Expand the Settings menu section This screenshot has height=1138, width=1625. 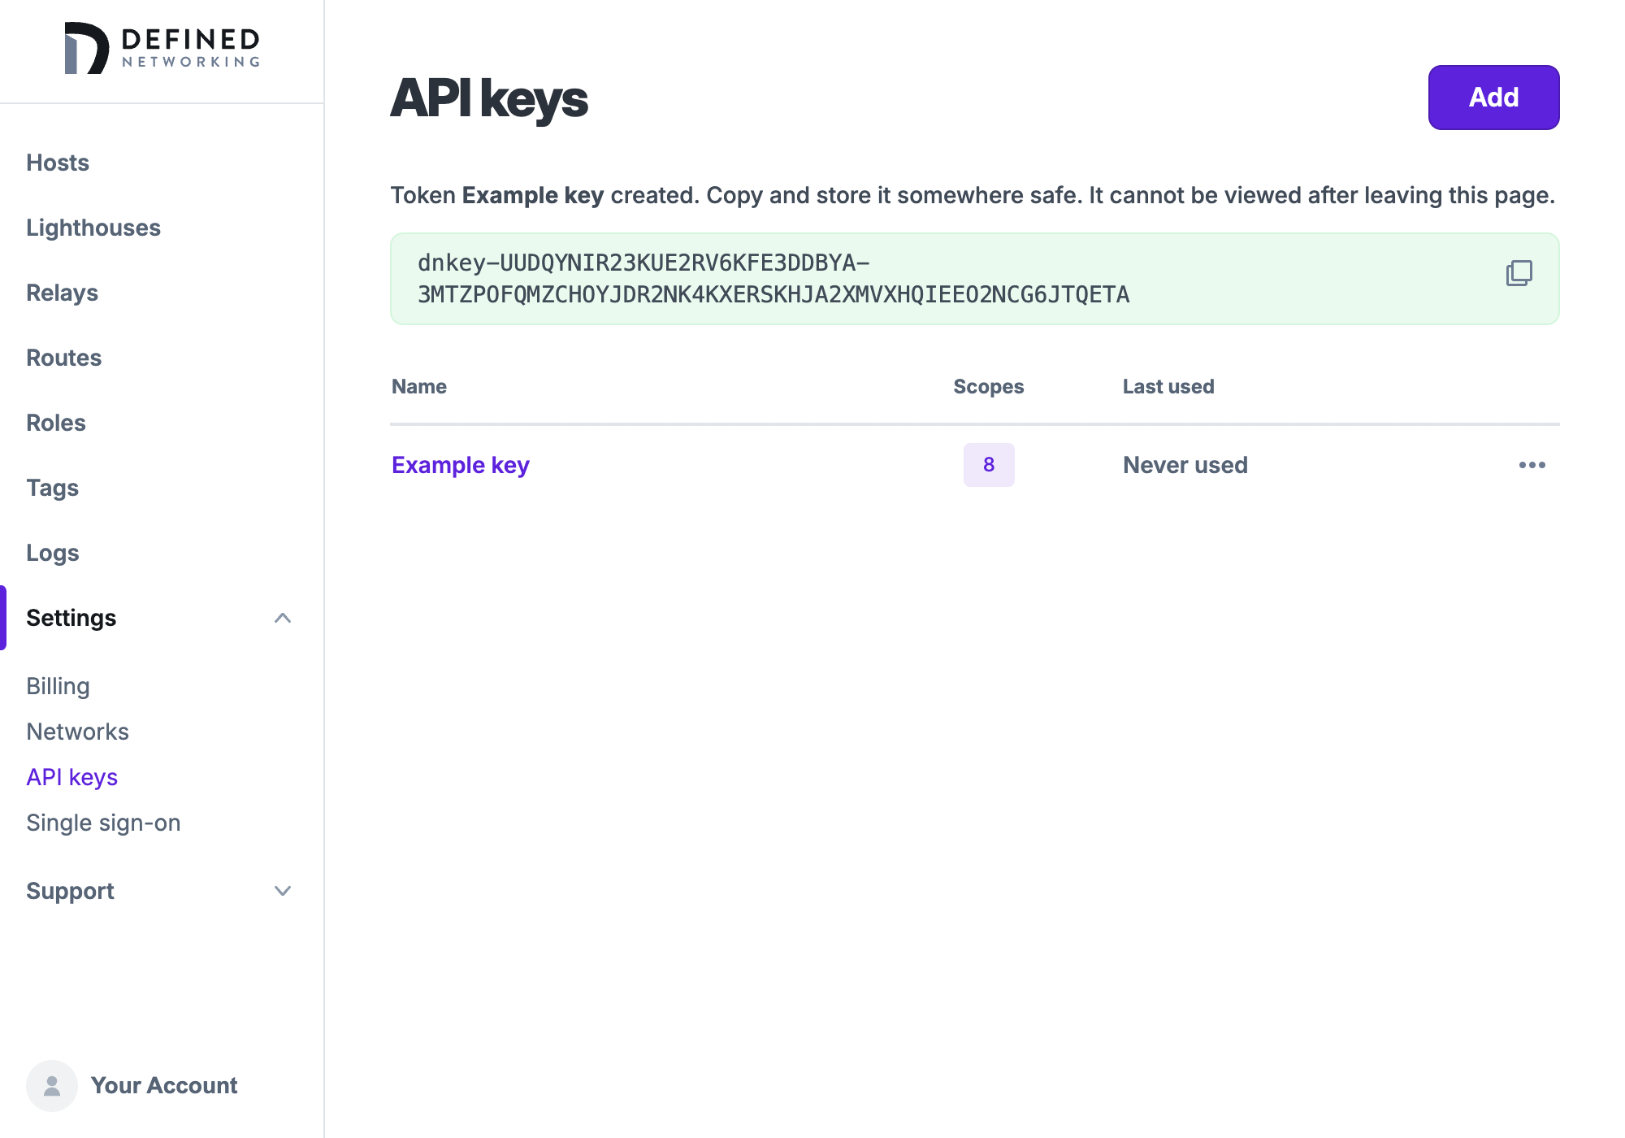coord(282,617)
